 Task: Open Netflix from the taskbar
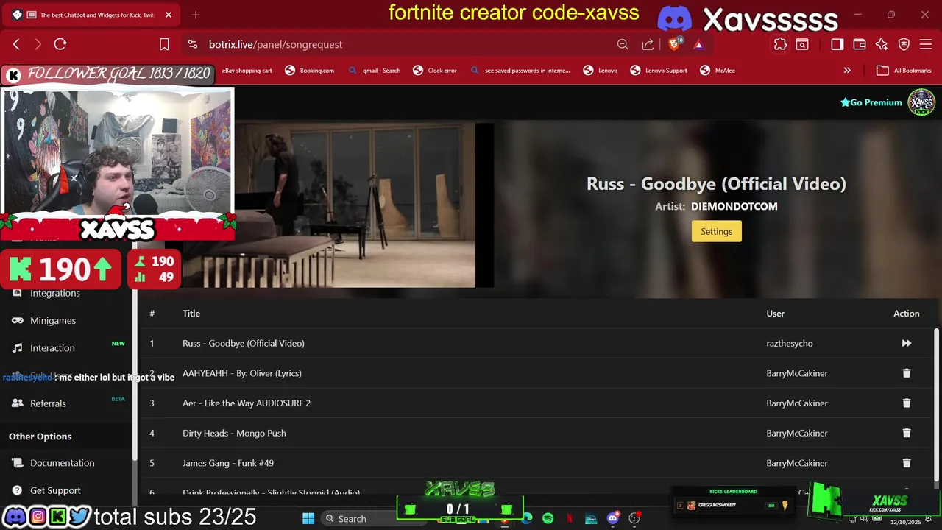pyautogui.click(x=570, y=518)
